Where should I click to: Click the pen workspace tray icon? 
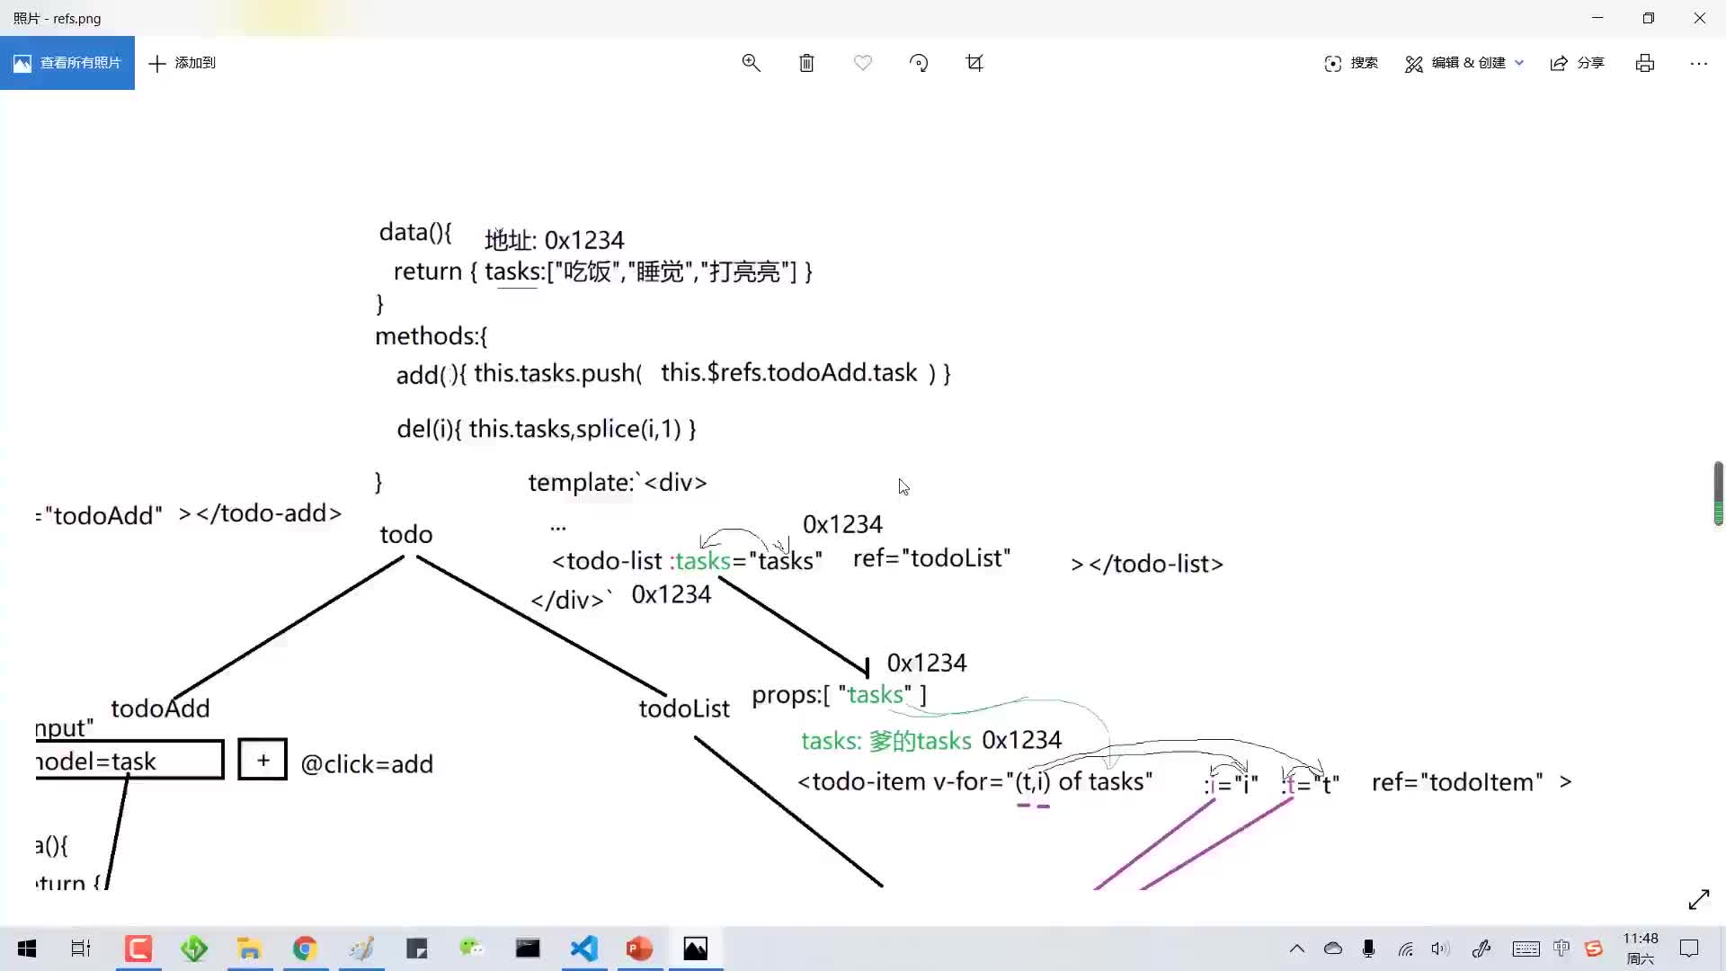(x=1481, y=949)
